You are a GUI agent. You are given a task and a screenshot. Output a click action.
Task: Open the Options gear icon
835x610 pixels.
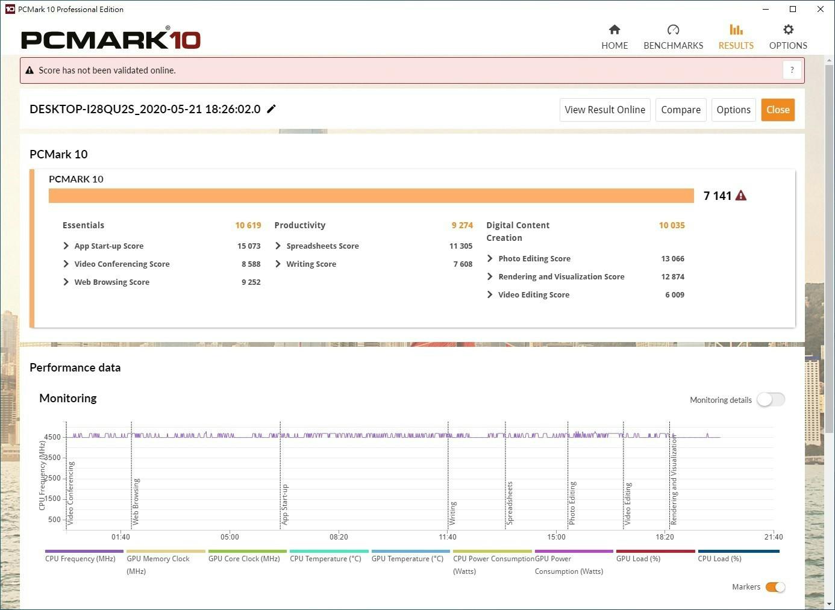coord(788,30)
